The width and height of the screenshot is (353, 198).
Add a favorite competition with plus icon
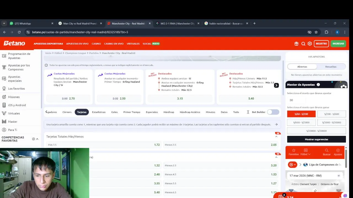point(33,139)
